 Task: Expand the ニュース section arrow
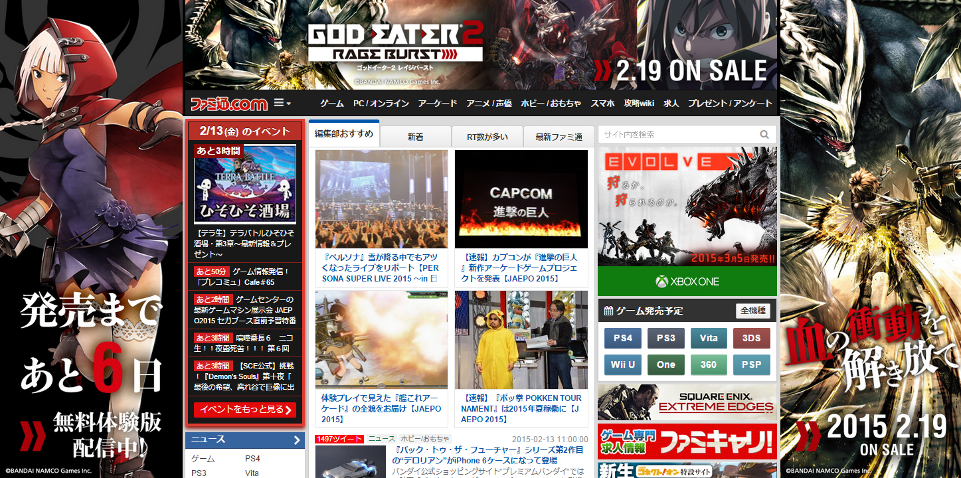[x=296, y=439]
